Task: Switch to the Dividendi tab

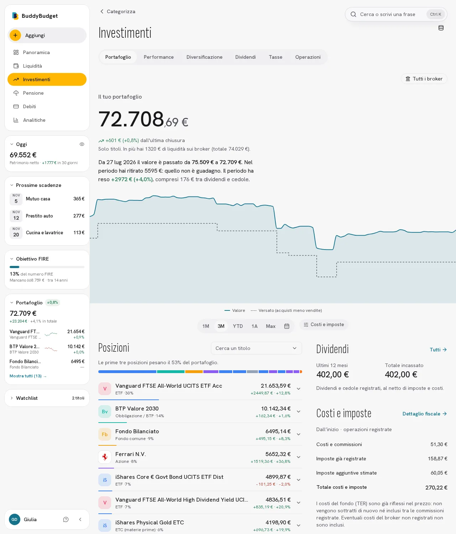Action: 245,57
